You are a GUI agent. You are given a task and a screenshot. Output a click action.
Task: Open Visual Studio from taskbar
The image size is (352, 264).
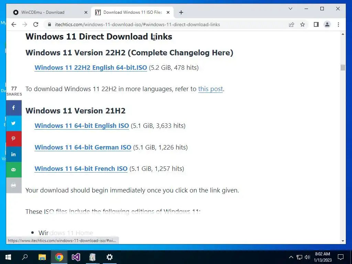[x=76, y=257]
